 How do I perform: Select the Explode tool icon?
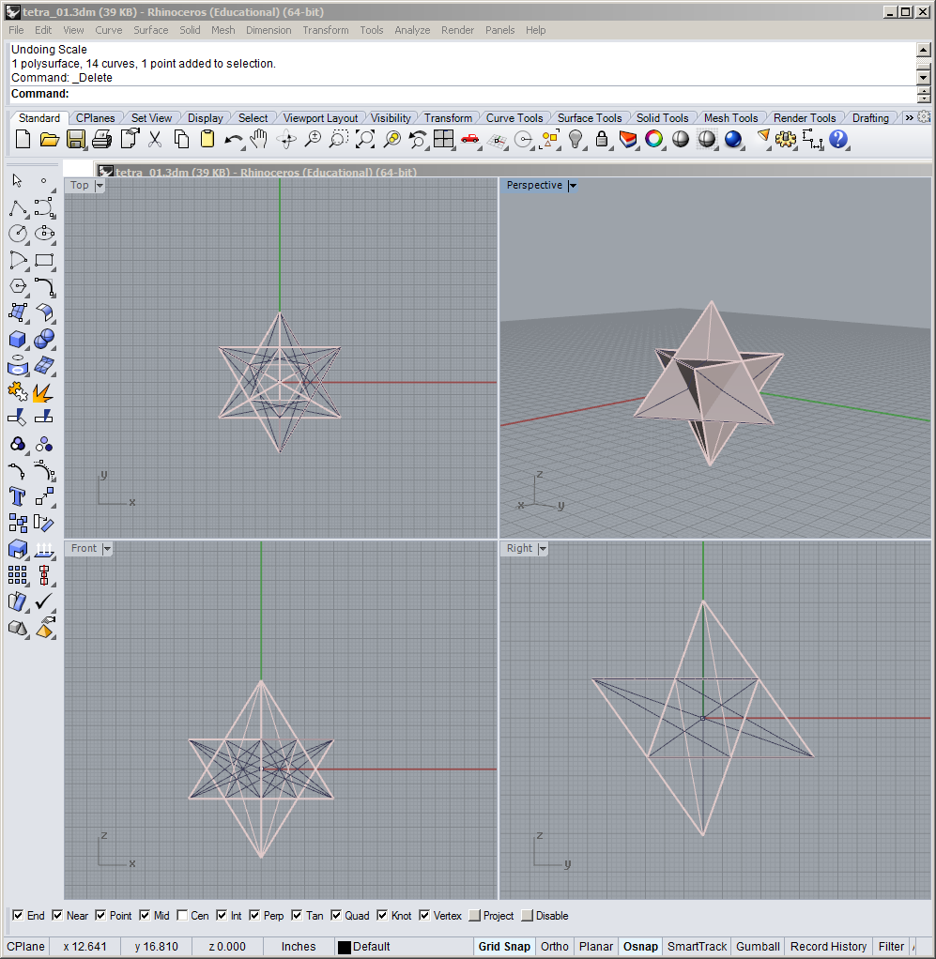coord(43,391)
